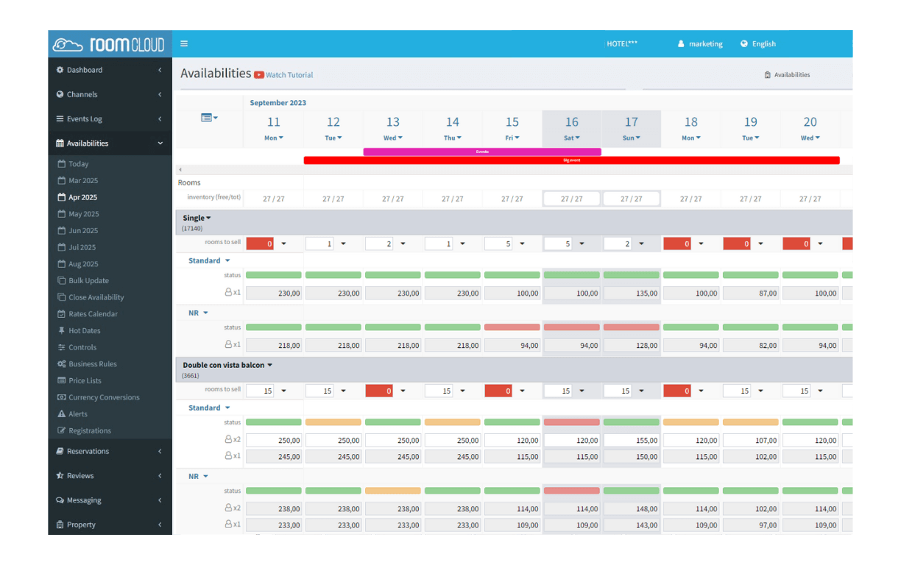Toggle red NR status bar on Fri 15

tap(512, 327)
